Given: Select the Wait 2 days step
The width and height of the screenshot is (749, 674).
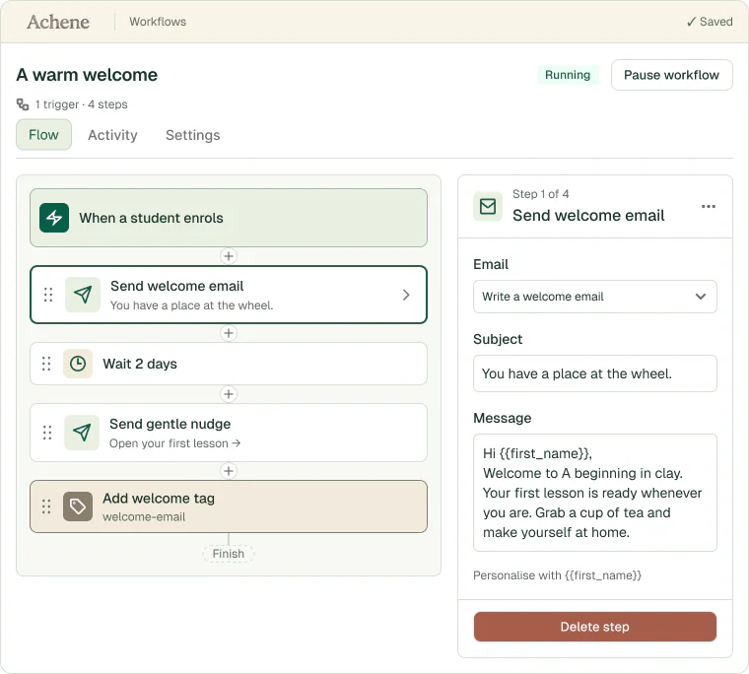Looking at the screenshot, I should tap(229, 364).
